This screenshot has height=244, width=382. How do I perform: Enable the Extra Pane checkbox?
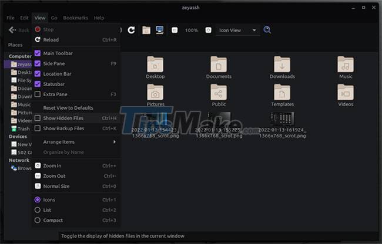(x=38, y=94)
